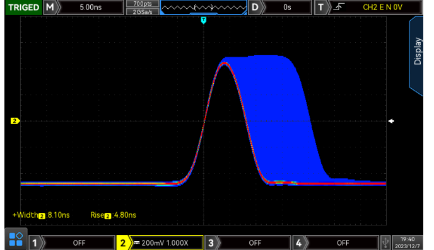This screenshot has width=434, height=250.
Task: Click the USB status icon
Action: (x=385, y=242)
